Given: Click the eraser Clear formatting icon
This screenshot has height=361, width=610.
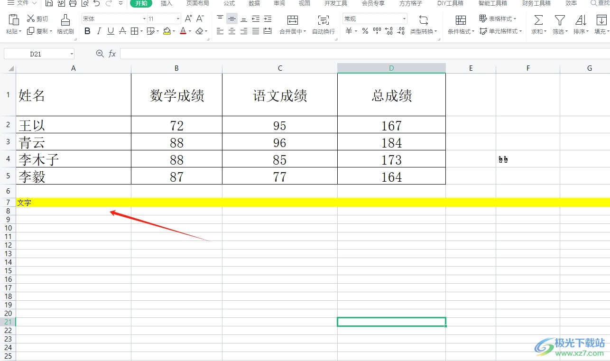Looking at the screenshot, I should pyautogui.click(x=200, y=31).
